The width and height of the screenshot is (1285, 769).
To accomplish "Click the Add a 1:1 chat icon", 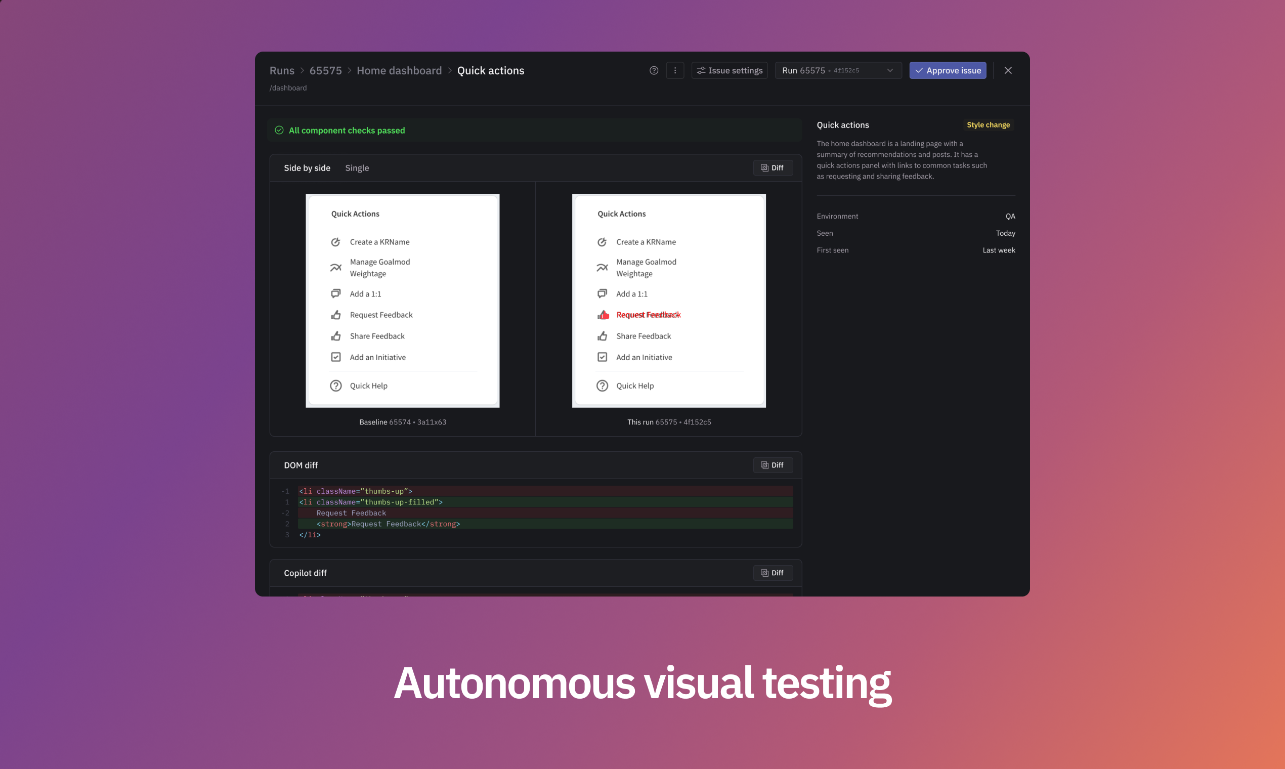I will (x=336, y=293).
